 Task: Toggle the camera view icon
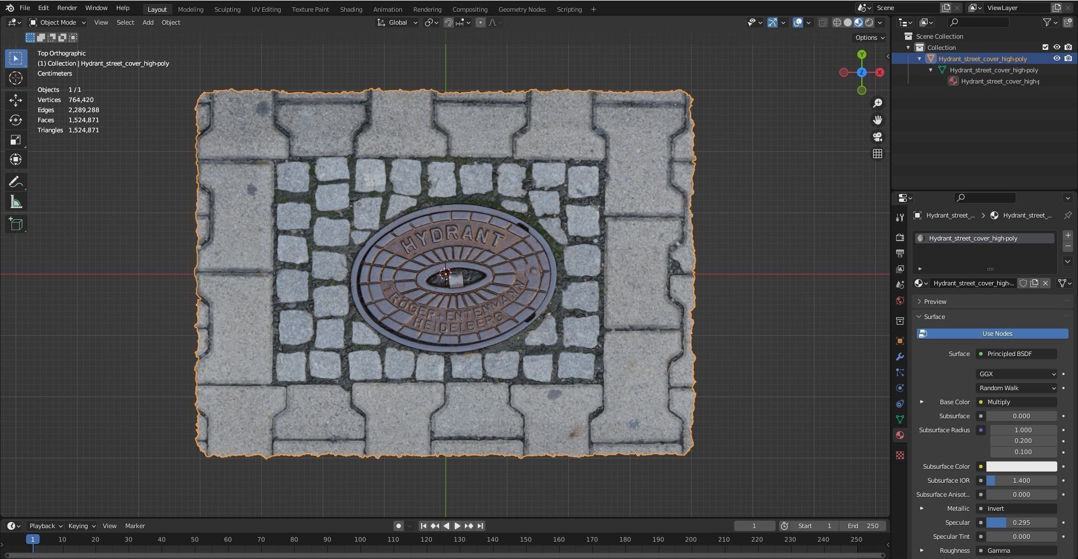coord(878,137)
